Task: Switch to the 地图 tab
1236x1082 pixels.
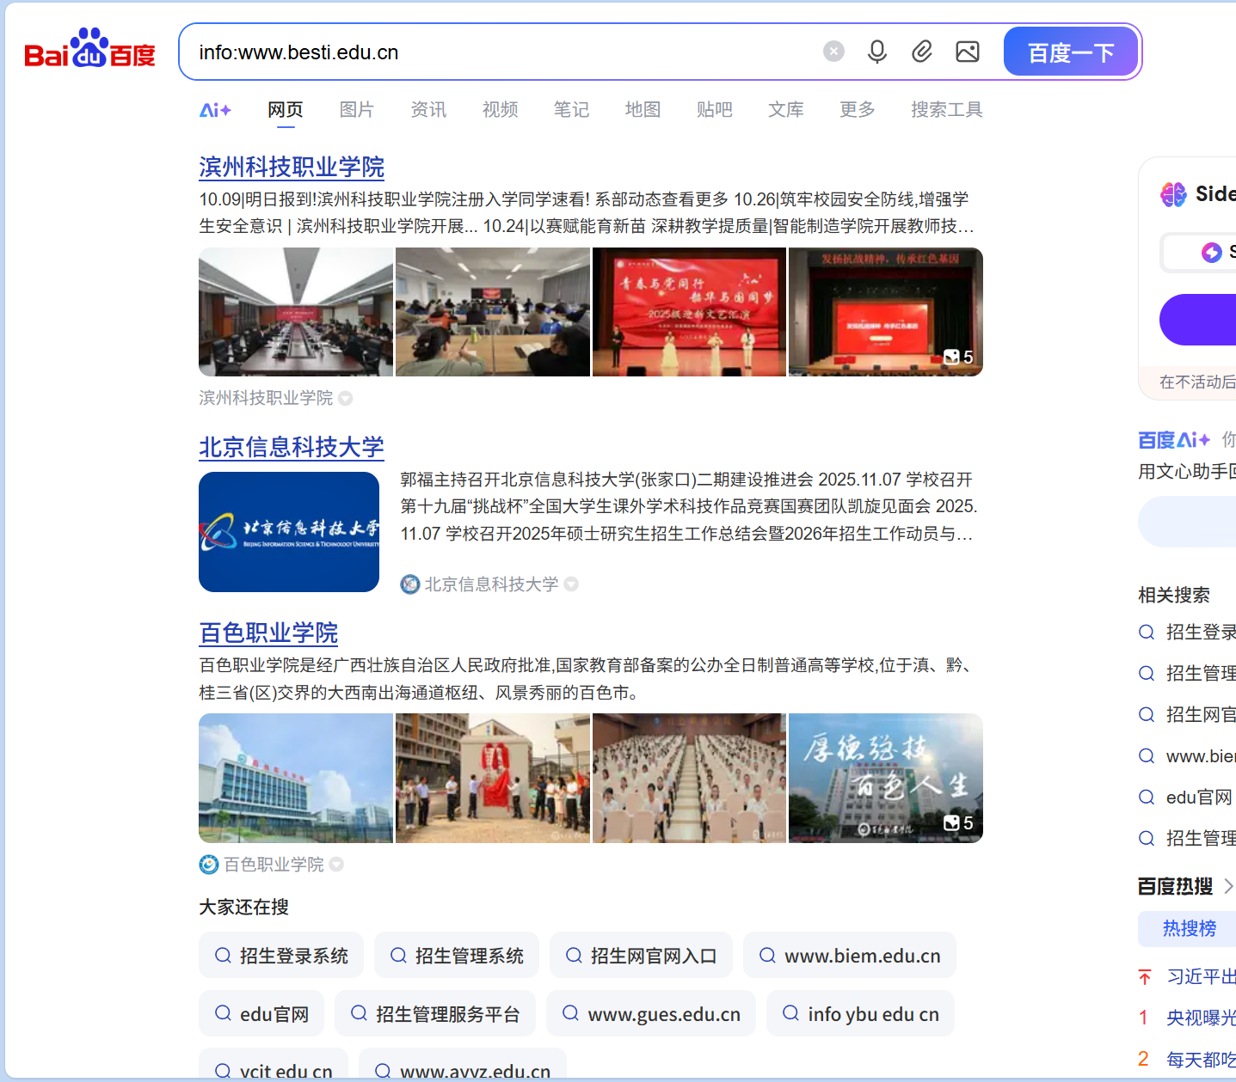Action: click(x=643, y=110)
